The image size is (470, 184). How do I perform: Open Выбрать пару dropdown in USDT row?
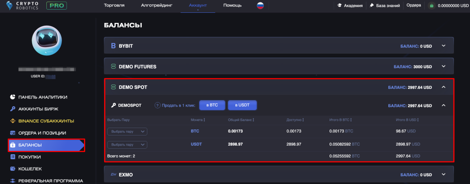tap(127, 145)
